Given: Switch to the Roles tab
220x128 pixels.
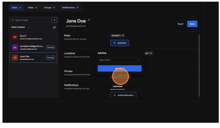Looking at the screenshot, I should pos(33,8).
